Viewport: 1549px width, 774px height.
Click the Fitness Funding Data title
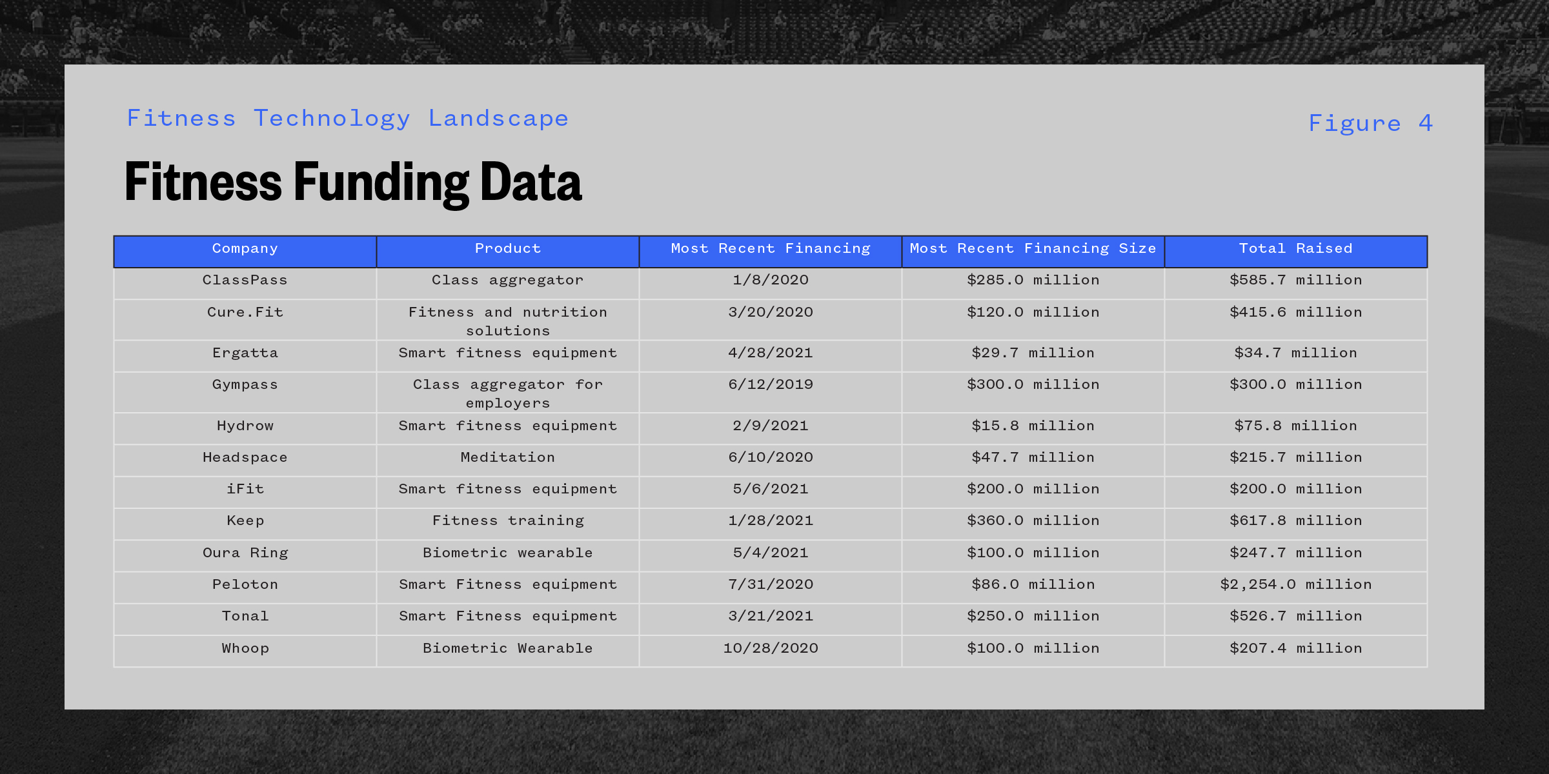353,182
